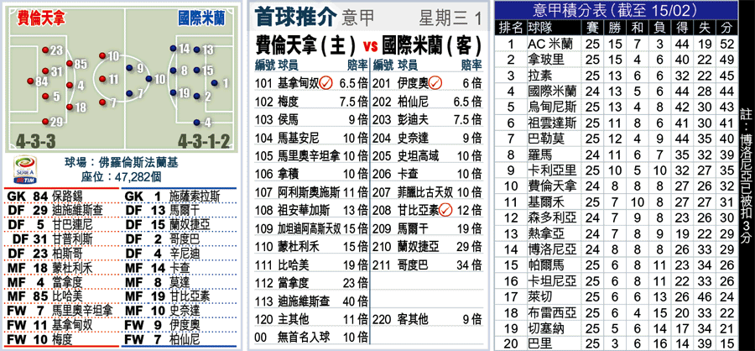This screenshot has height=351, width=755.
Task: Click lineup row DF 4 辛尼迪
Action: [180, 254]
